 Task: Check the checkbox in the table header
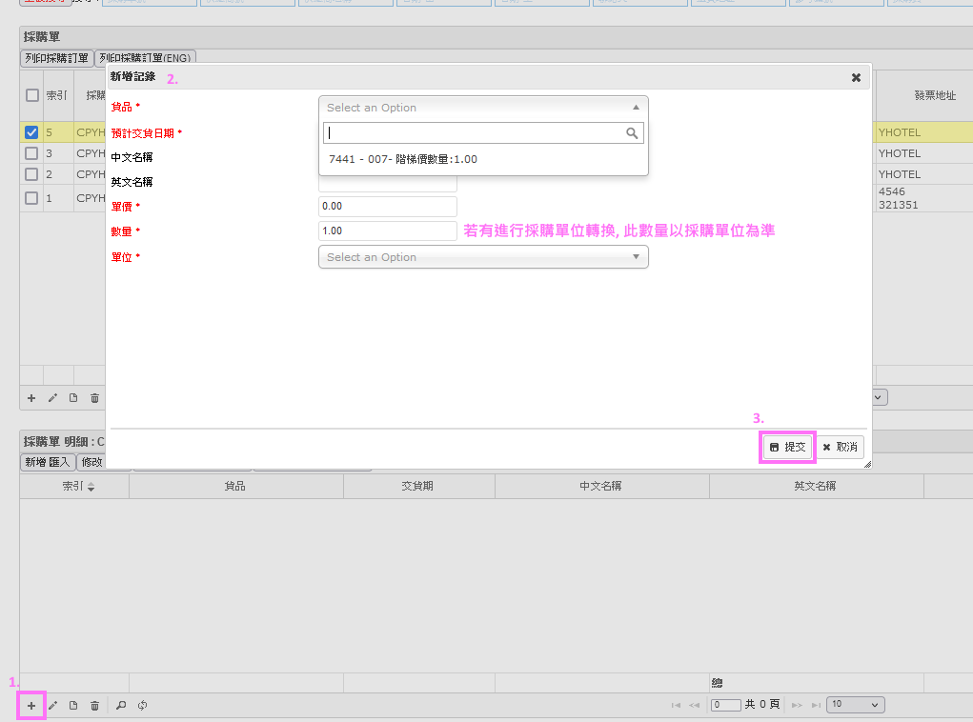pos(31,95)
